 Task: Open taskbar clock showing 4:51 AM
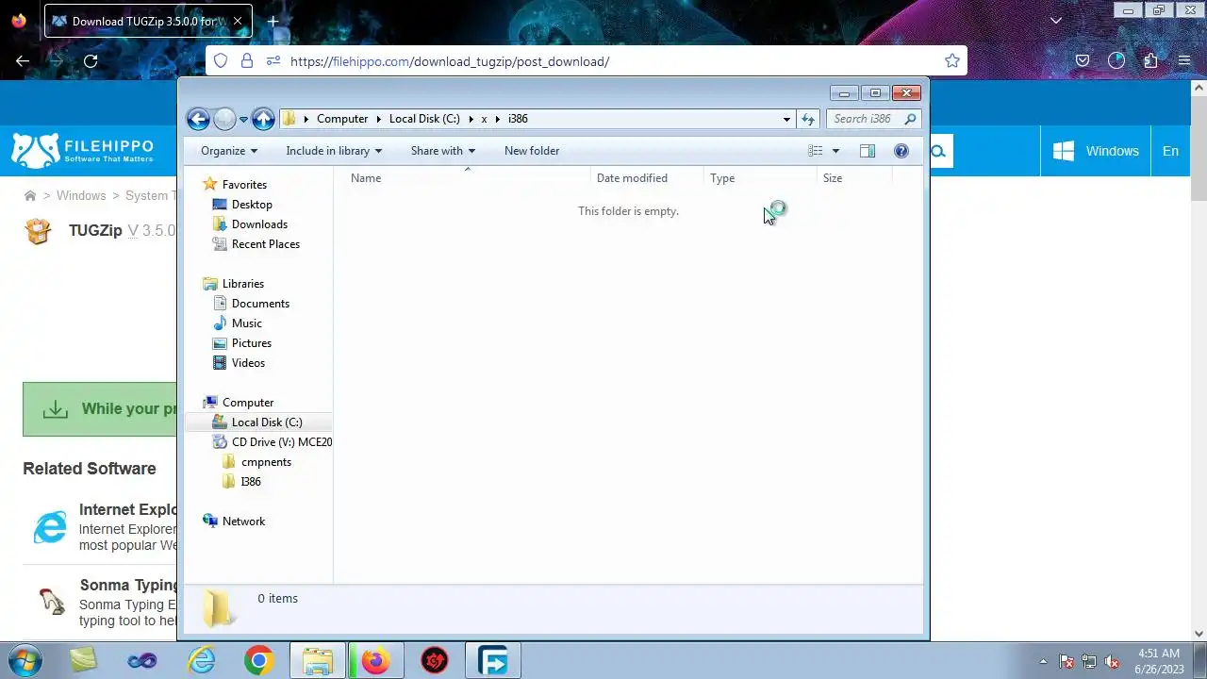[1159, 660]
